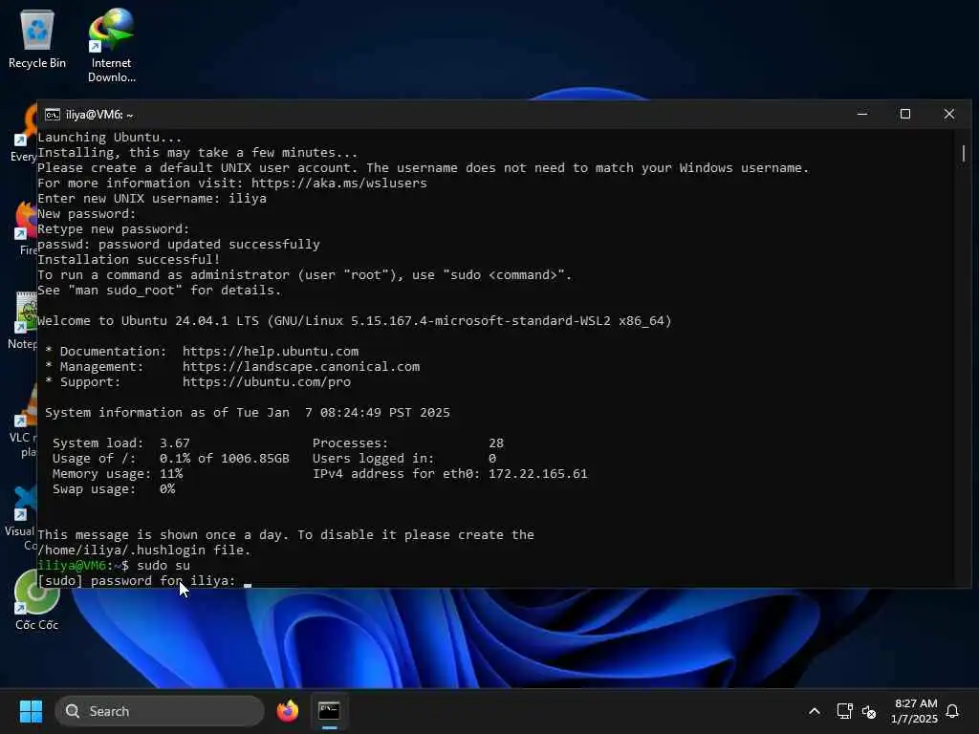Open the Notepad++ desktop shortcut
The image size is (979, 734).
pos(24,319)
